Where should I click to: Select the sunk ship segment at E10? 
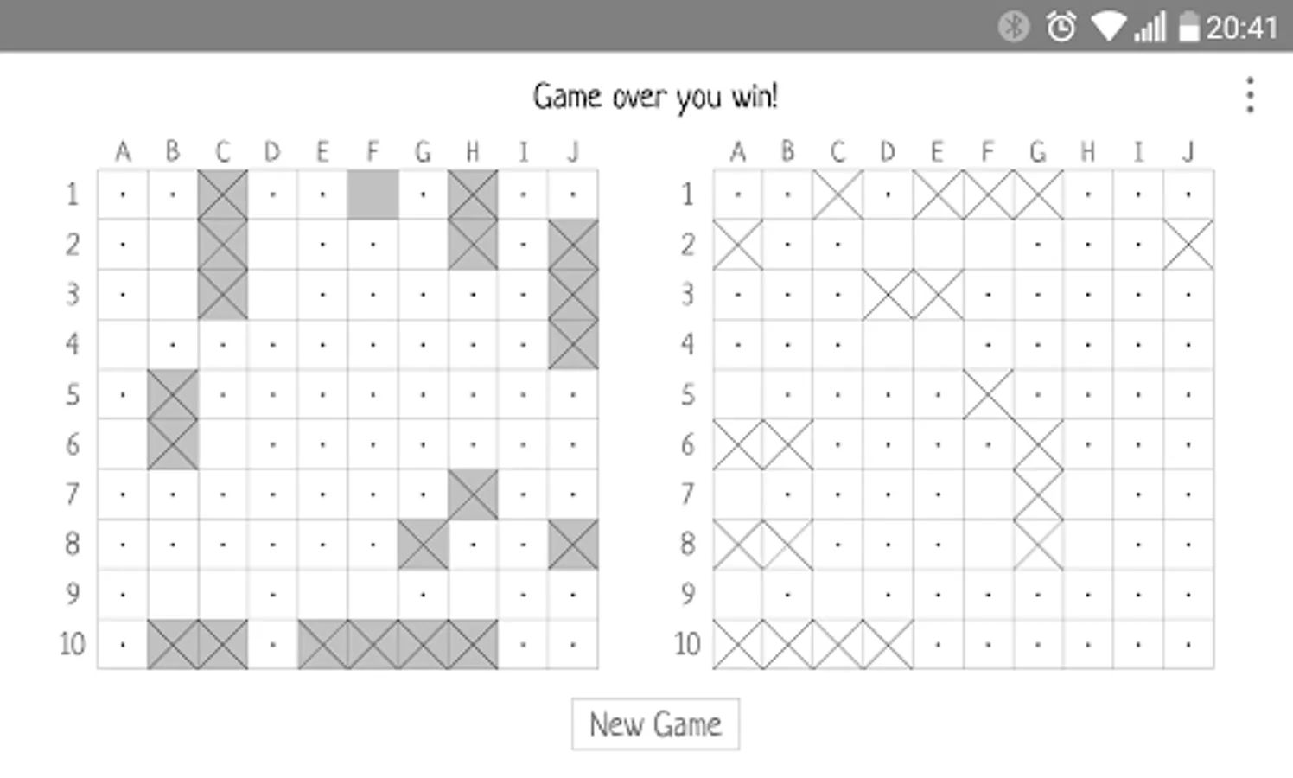[323, 644]
